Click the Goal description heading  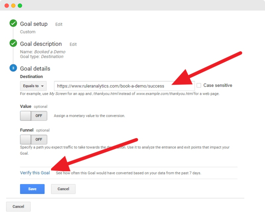(x=41, y=44)
